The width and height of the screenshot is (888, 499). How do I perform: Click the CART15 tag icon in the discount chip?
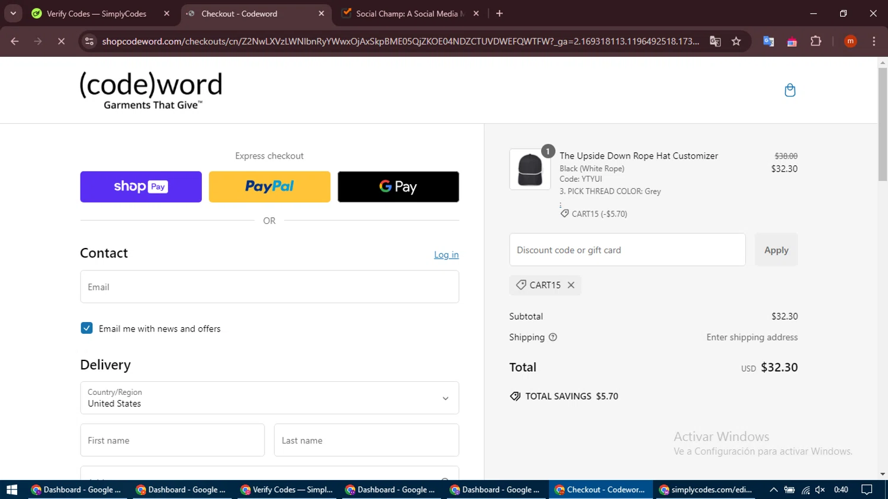click(x=521, y=285)
